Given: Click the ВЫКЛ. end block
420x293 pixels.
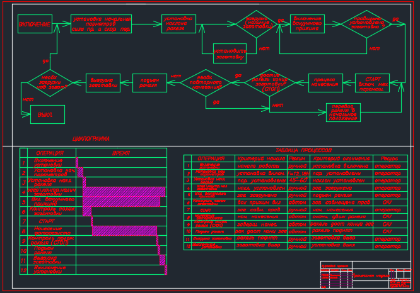Looking at the screenshot, I should 47,114.
